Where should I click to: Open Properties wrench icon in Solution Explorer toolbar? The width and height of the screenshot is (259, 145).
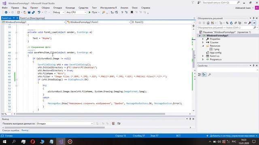click(x=250, y=23)
